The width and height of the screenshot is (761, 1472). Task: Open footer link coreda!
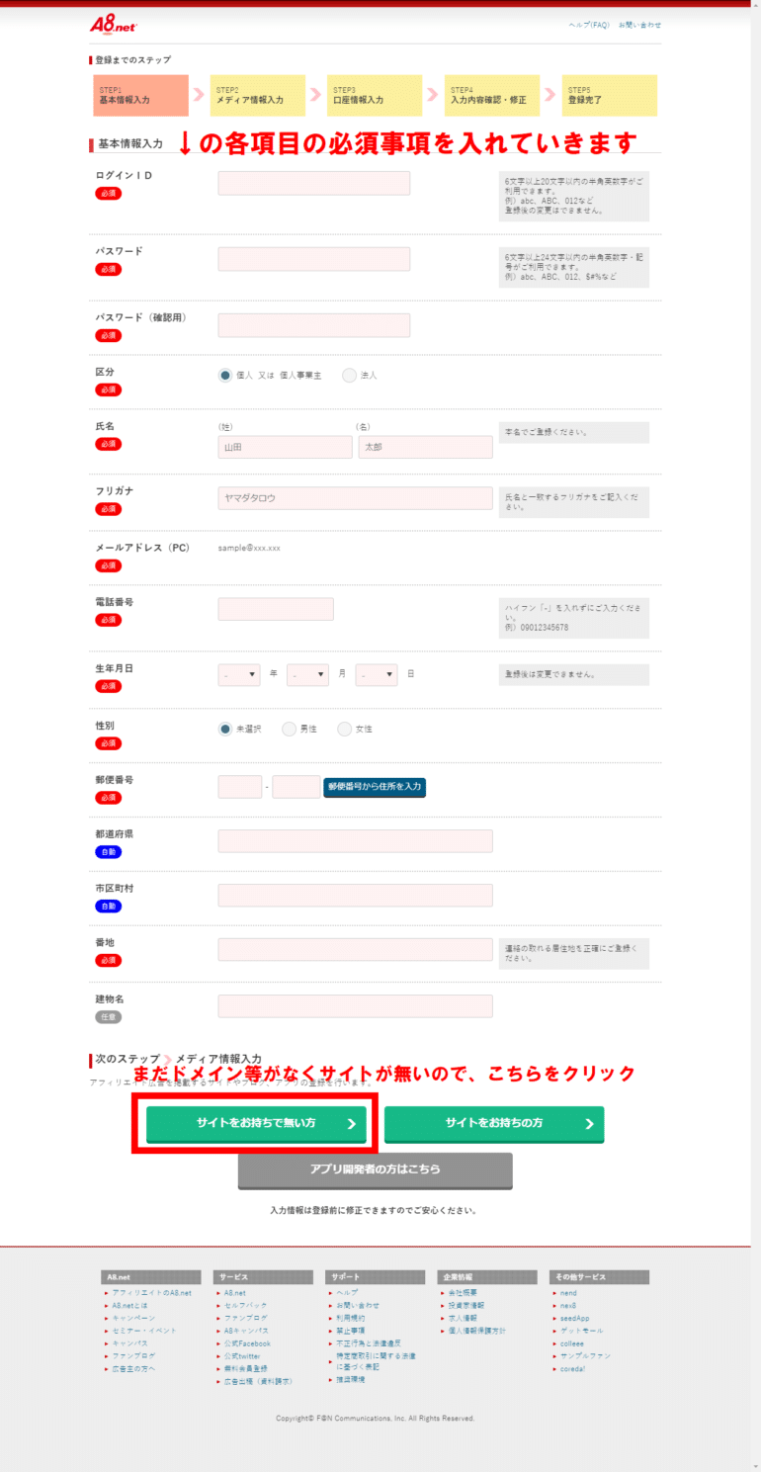(572, 1369)
